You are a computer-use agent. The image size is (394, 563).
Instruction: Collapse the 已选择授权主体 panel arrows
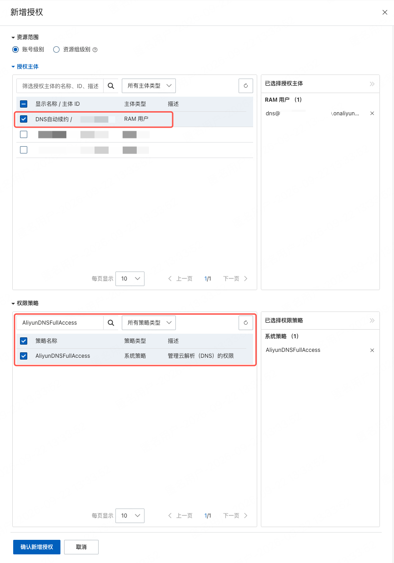coord(372,84)
